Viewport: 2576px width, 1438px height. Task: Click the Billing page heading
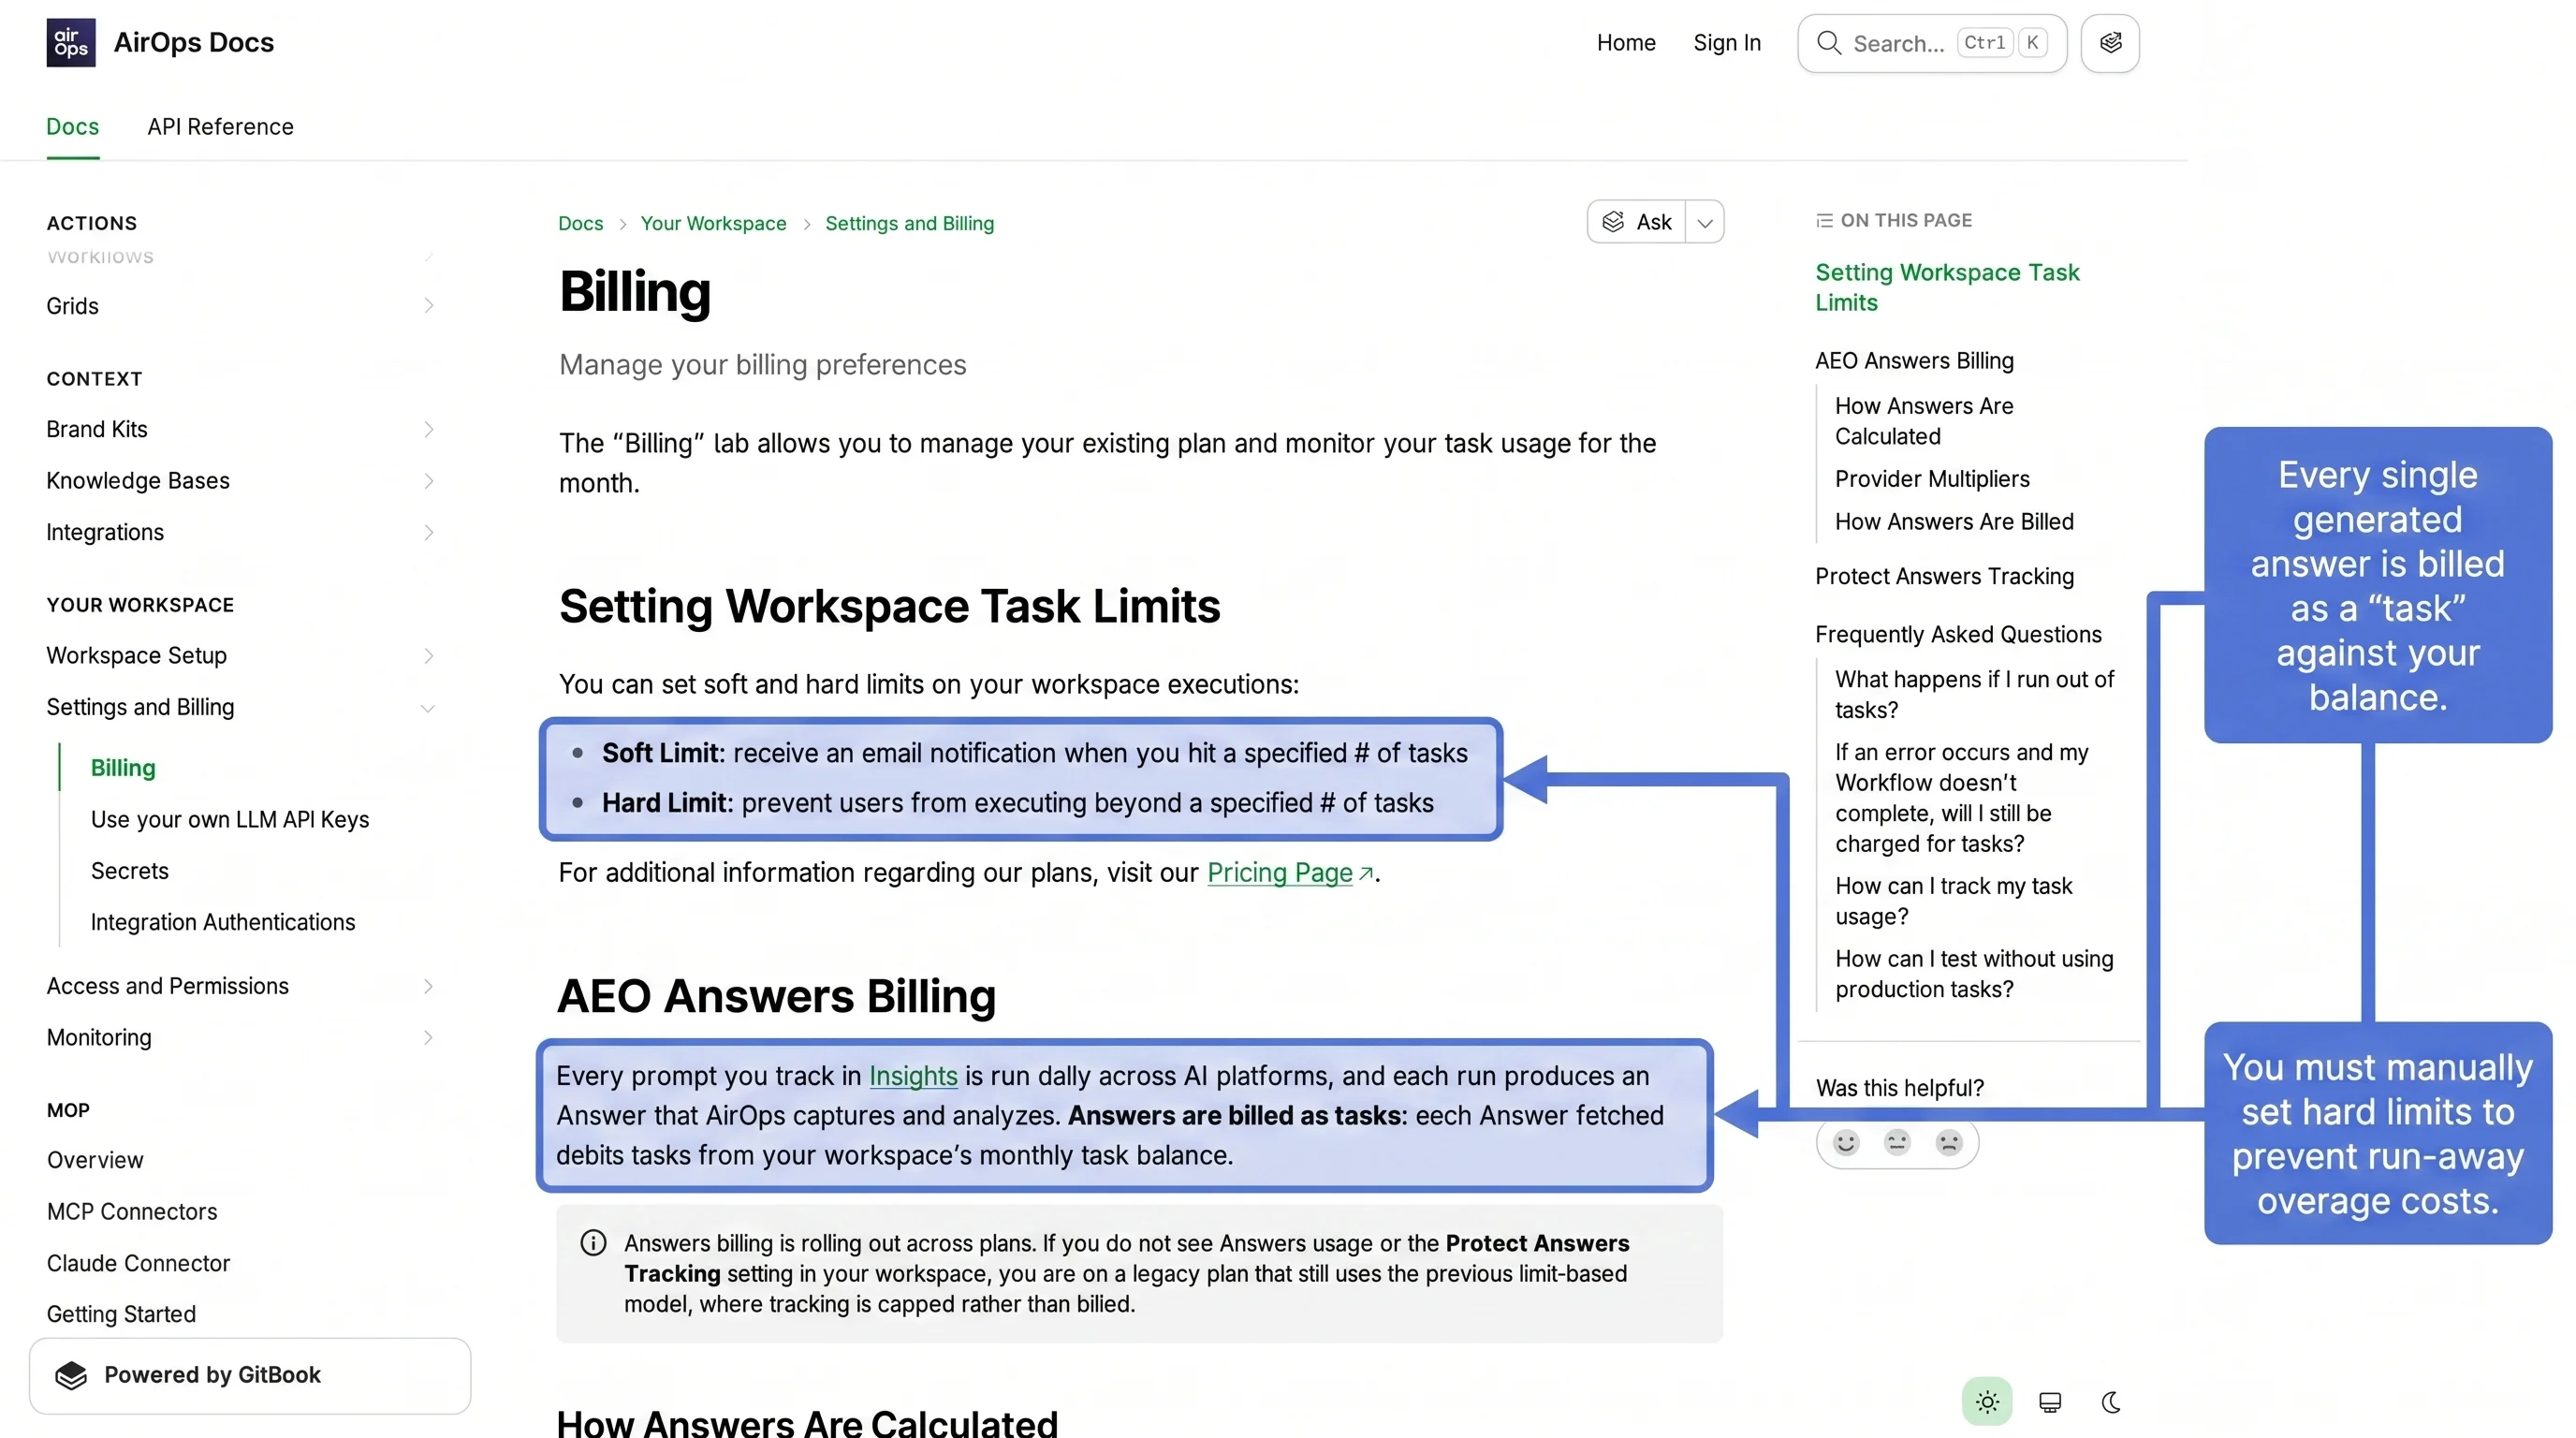point(634,291)
